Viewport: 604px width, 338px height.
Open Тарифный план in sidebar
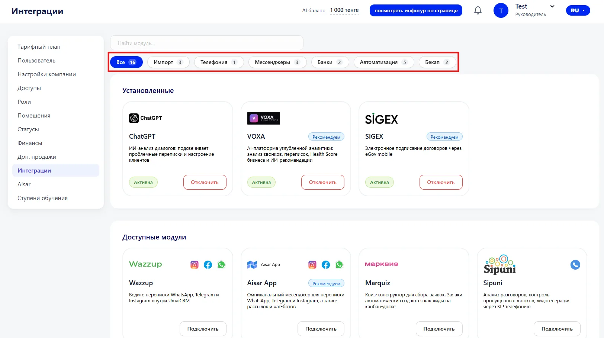click(56, 46)
